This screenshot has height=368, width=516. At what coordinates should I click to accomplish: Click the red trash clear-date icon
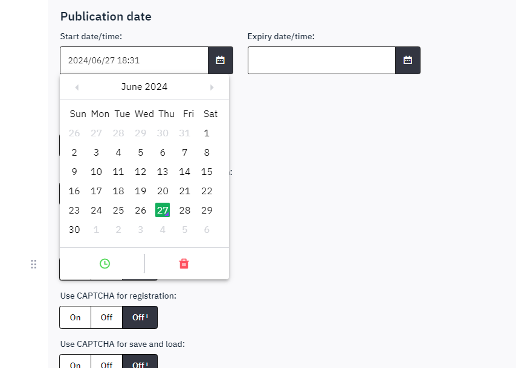click(184, 264)
